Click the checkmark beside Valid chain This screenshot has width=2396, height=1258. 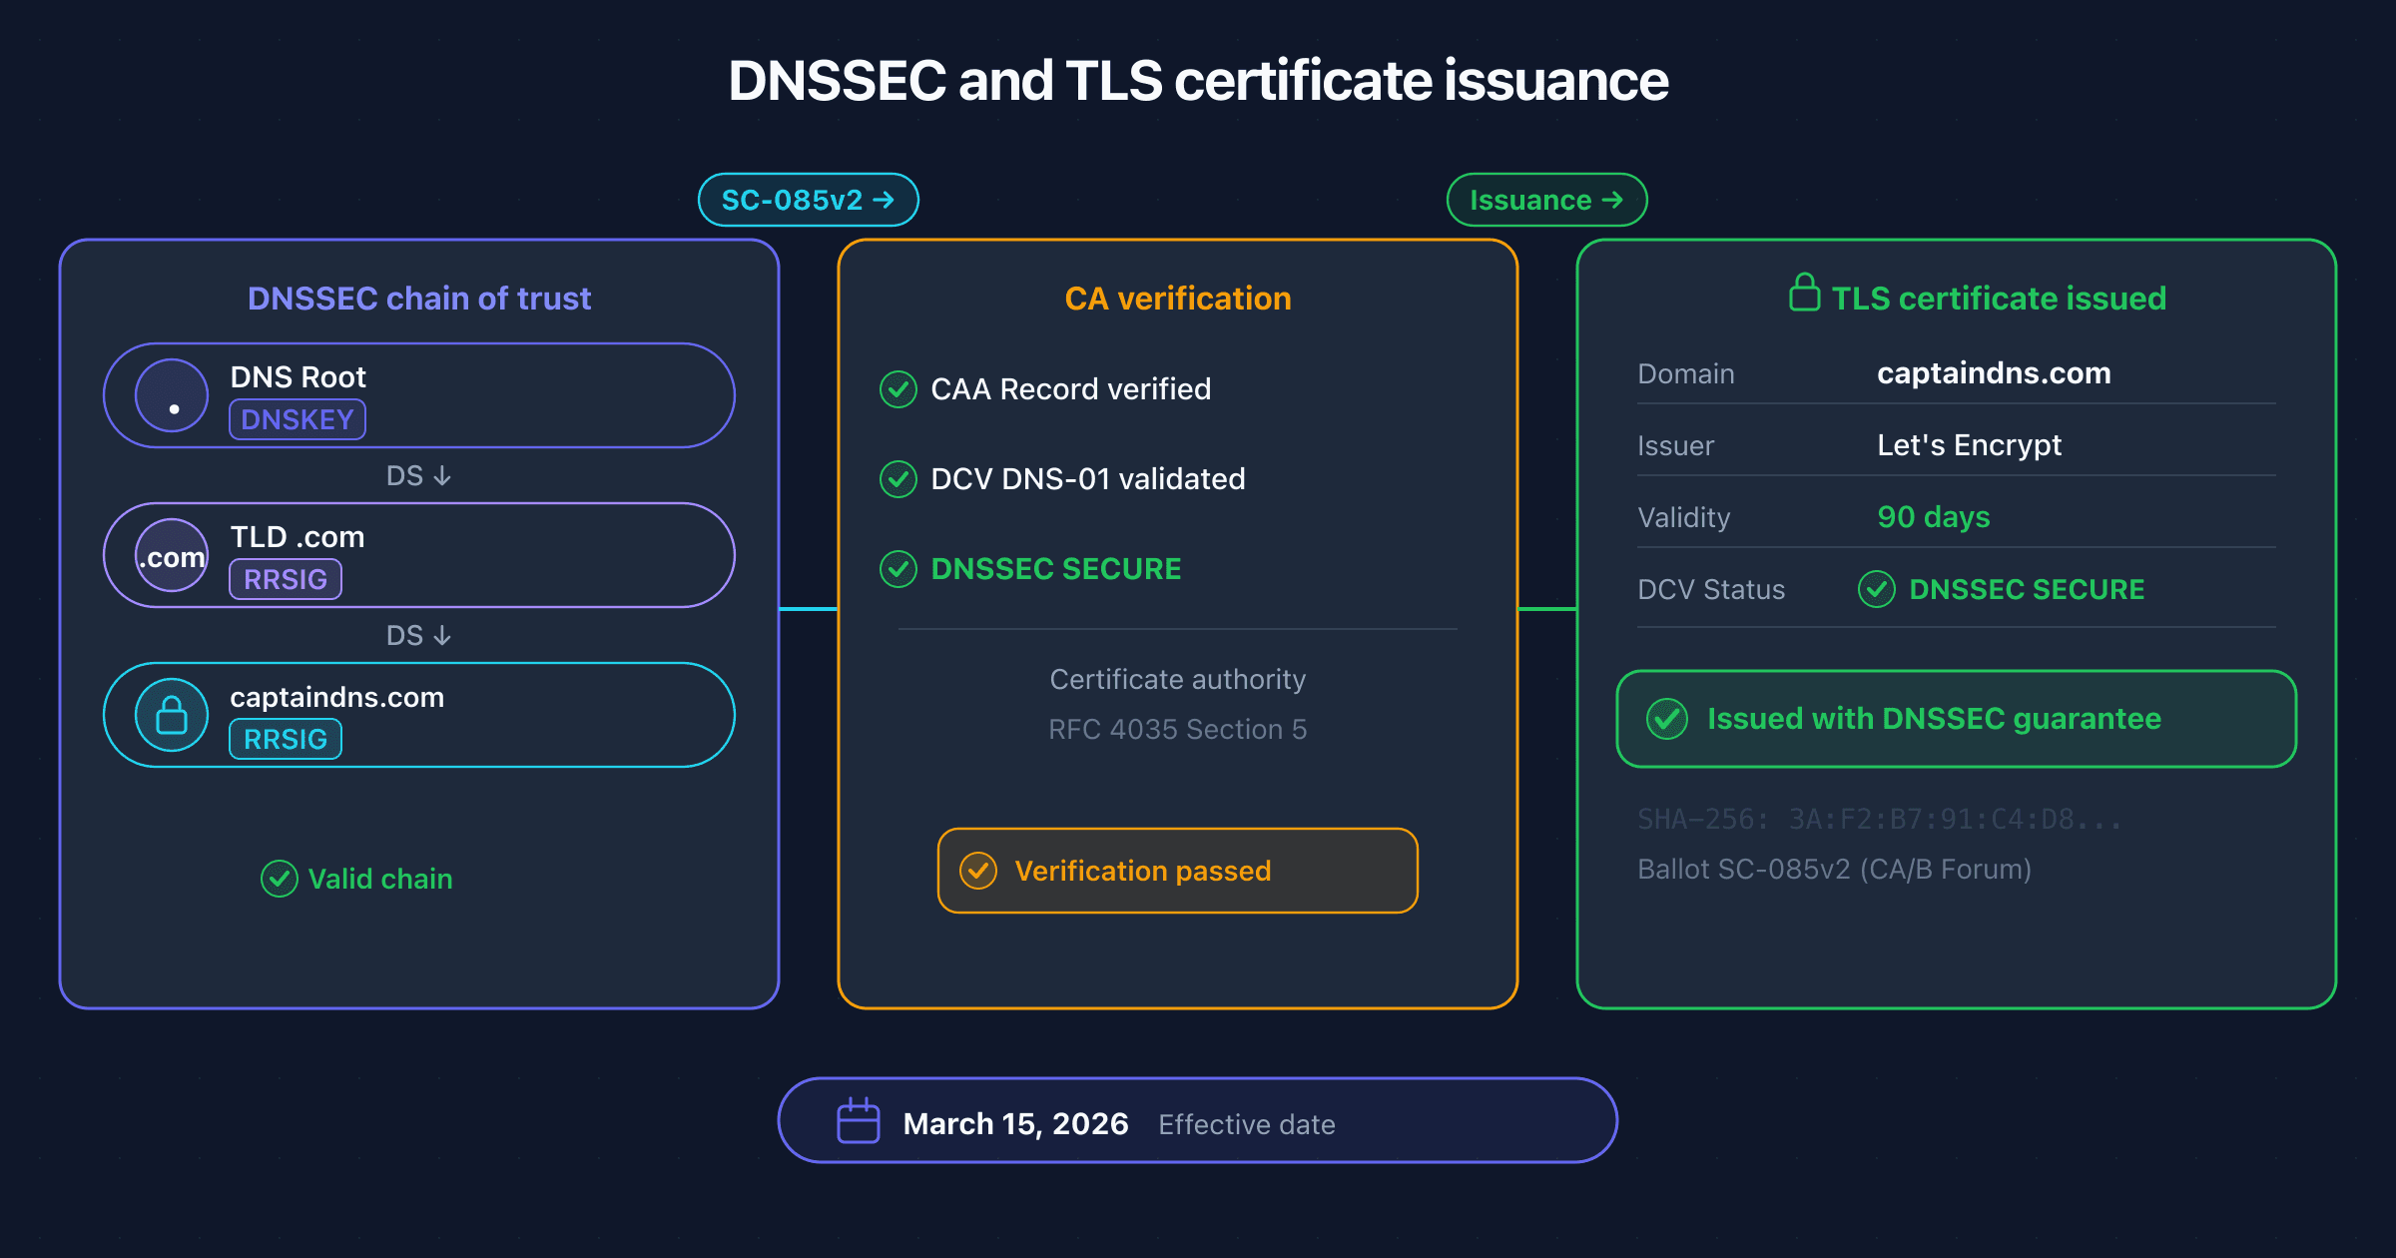point(280,879)
